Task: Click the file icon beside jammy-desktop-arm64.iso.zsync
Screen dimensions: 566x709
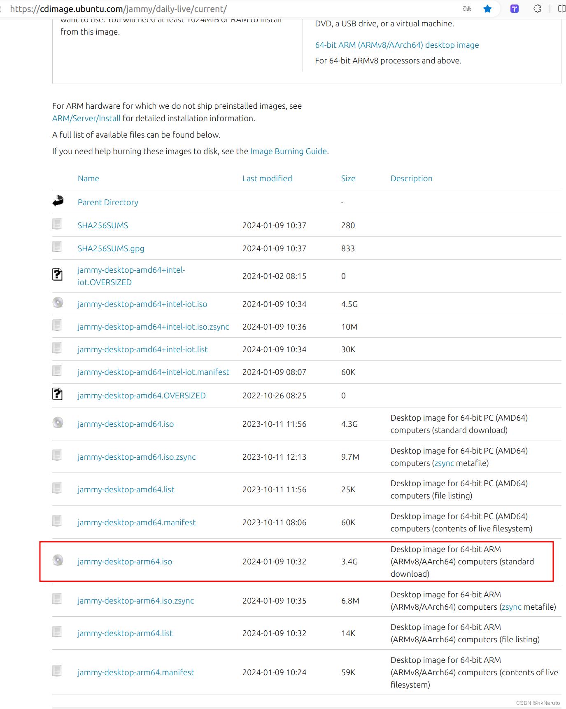Action: point(57,599)
